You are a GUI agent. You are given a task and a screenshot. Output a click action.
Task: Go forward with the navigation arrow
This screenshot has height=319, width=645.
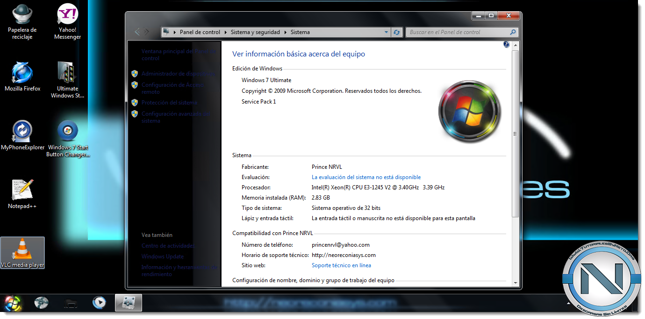[147, 32]
